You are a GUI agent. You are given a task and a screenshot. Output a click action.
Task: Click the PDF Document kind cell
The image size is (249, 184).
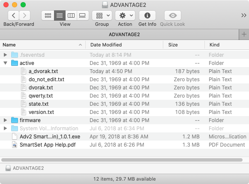[227, 144]
